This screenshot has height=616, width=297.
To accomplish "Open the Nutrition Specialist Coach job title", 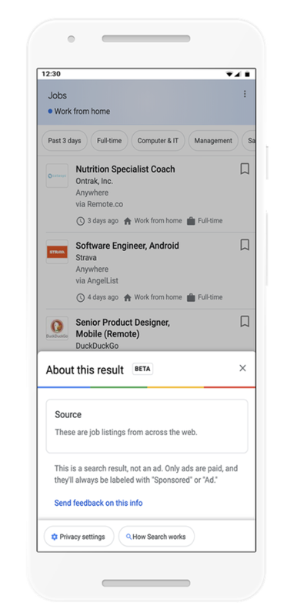I will pos(125,169).
